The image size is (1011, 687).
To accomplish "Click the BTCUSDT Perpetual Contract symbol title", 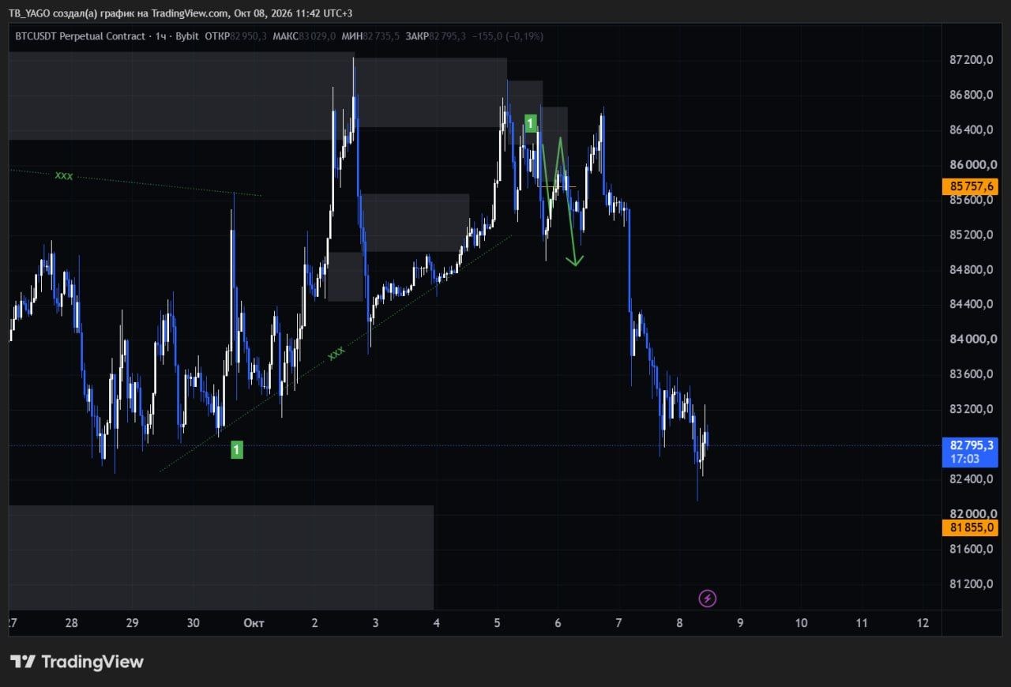I will tap(81, 36).
